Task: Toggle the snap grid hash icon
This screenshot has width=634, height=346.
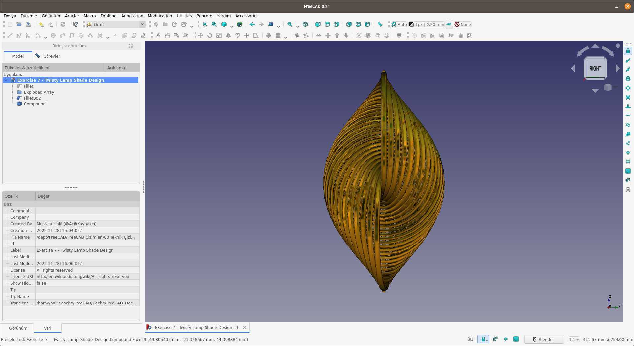Action: tap(628, 162)
